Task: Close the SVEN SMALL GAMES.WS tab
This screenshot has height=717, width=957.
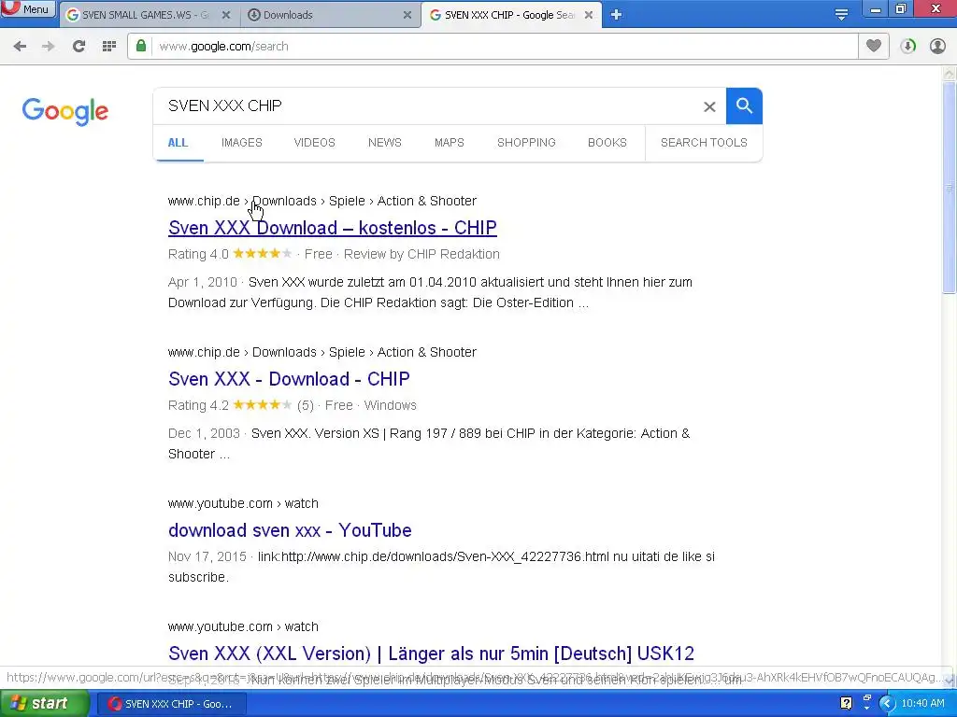Action: 226,15
